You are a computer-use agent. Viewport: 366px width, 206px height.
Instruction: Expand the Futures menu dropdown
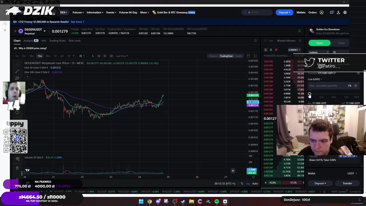pyautogui.click(x=78, y=13)
